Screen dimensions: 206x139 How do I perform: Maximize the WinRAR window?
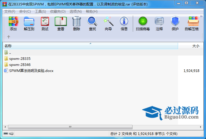click(x=186, y=3)
